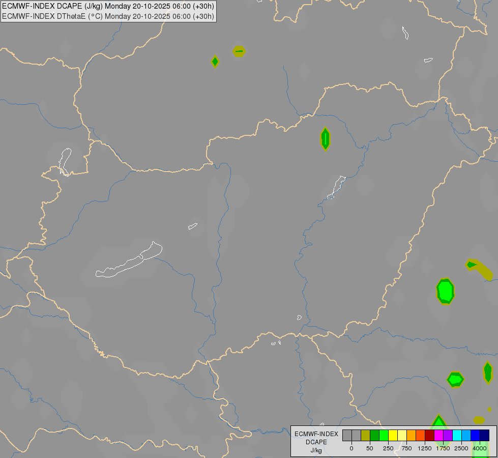This screenshot has height=458, width=498.
Task: Click the "1250" value on the legend scale
Action: click(425, 448)
